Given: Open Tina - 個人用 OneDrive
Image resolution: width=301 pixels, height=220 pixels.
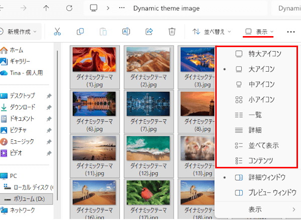Looking at the screenshot, I should click(x=22, y=73).
